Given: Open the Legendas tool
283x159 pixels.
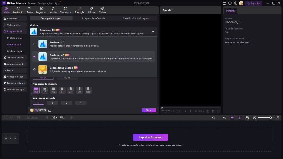Looking at the screenshot, I should [x=41, y=10].
